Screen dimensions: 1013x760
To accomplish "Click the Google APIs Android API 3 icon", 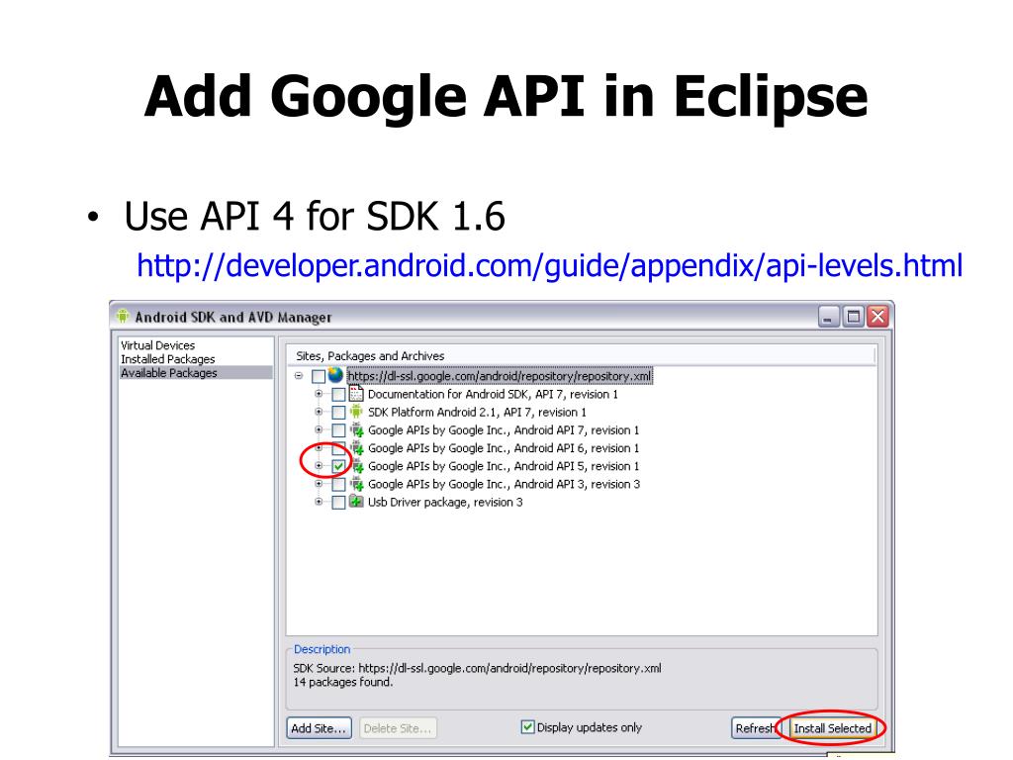I will [356, 483].
